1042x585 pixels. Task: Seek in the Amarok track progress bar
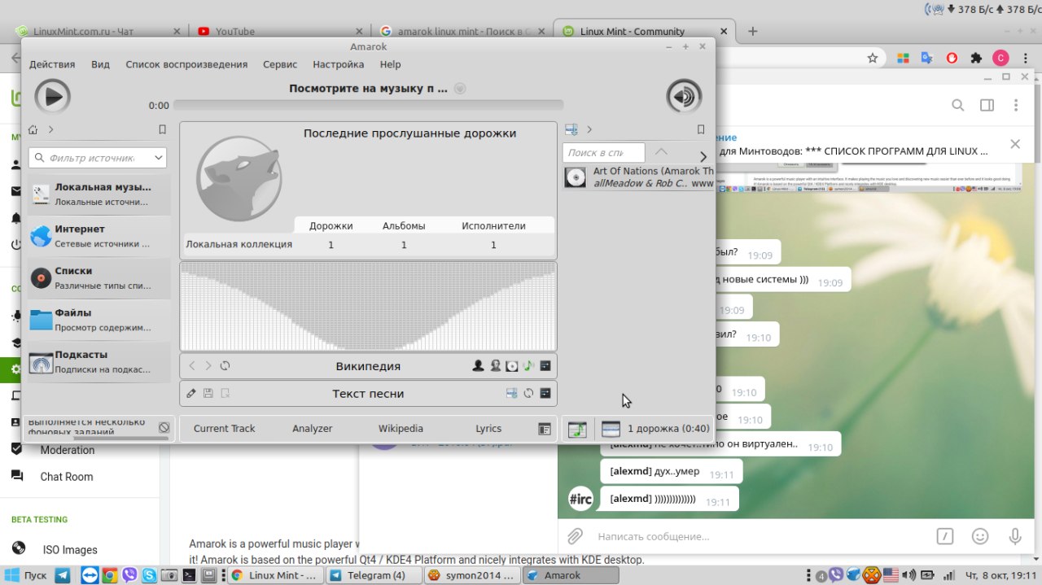pos(368,105)
